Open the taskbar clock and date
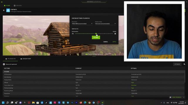 tap(182, 103)
